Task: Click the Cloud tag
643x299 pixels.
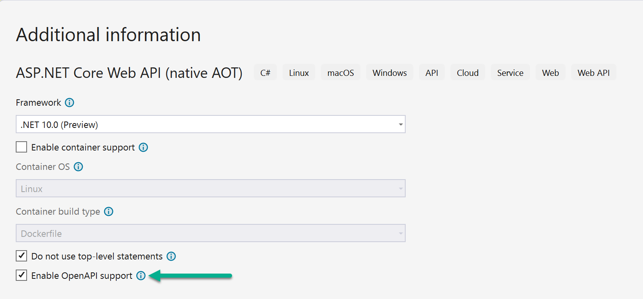Action: [x=468, y=73]
